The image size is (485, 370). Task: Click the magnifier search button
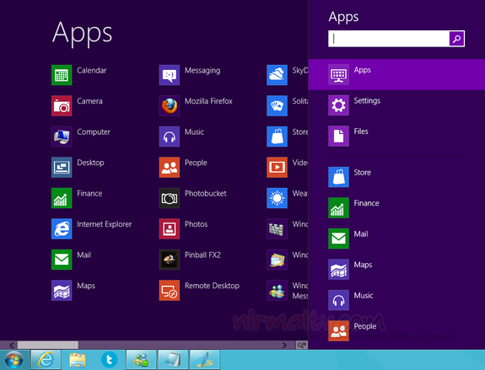point(456,39)
